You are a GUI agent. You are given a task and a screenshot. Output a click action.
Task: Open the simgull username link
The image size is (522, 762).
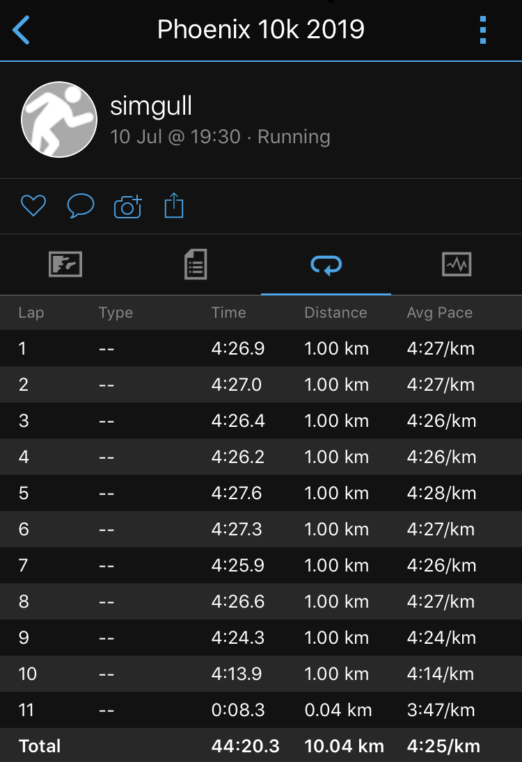click(x=151, y=106)
